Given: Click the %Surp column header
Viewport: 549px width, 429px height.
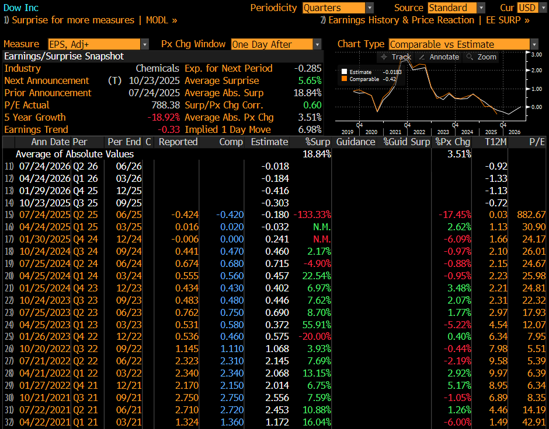Looking at the screenshot, I should pos(317,142).
